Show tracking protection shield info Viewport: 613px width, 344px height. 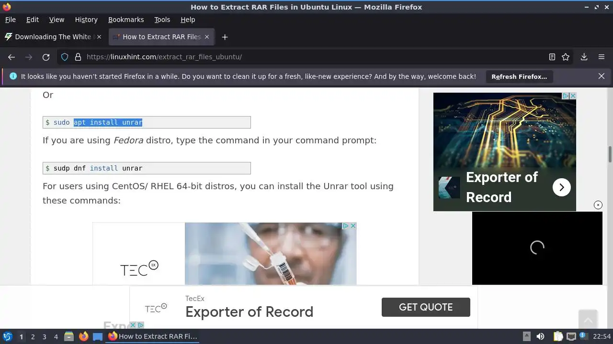[x=65, y=57]
